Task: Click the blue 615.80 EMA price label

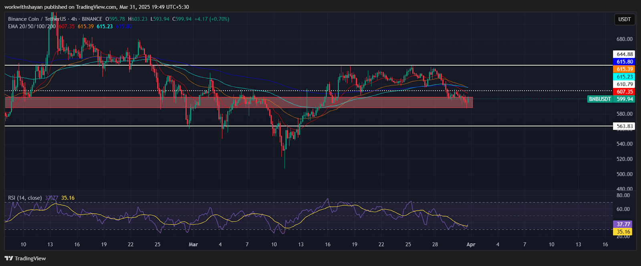Action: click(624, 62)
